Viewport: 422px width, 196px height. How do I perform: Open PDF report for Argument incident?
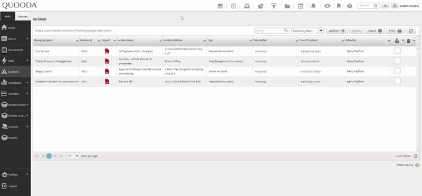click(x=107, y=71)
